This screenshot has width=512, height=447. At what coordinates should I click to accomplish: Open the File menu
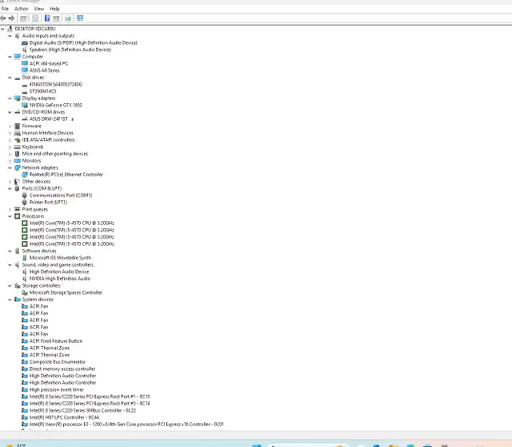[x=5, y=9]
